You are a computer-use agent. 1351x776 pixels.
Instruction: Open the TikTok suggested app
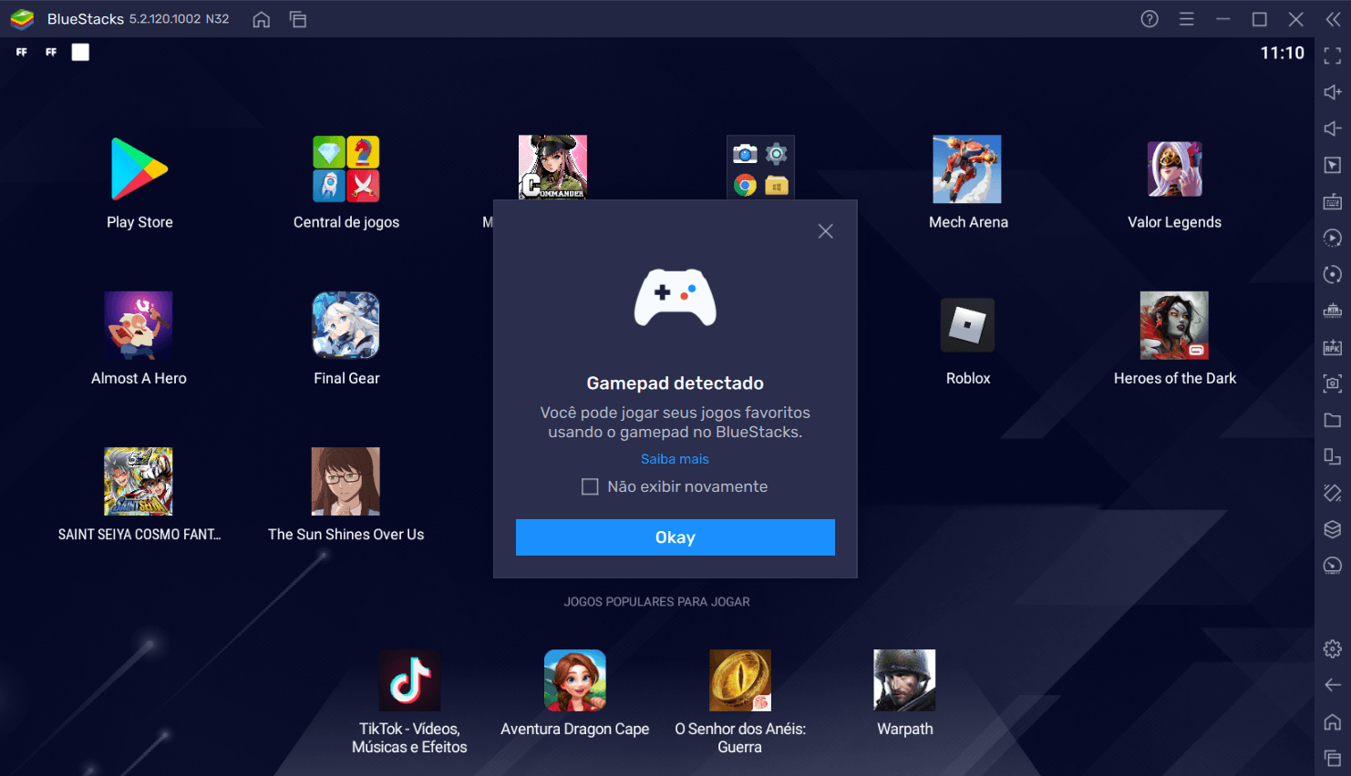tap(410, 680)
